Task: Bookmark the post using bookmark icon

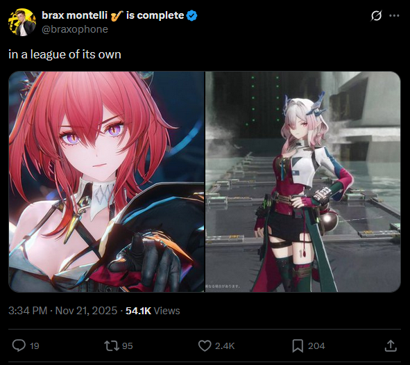Action: pyautogui.click(x=298, y=346)
